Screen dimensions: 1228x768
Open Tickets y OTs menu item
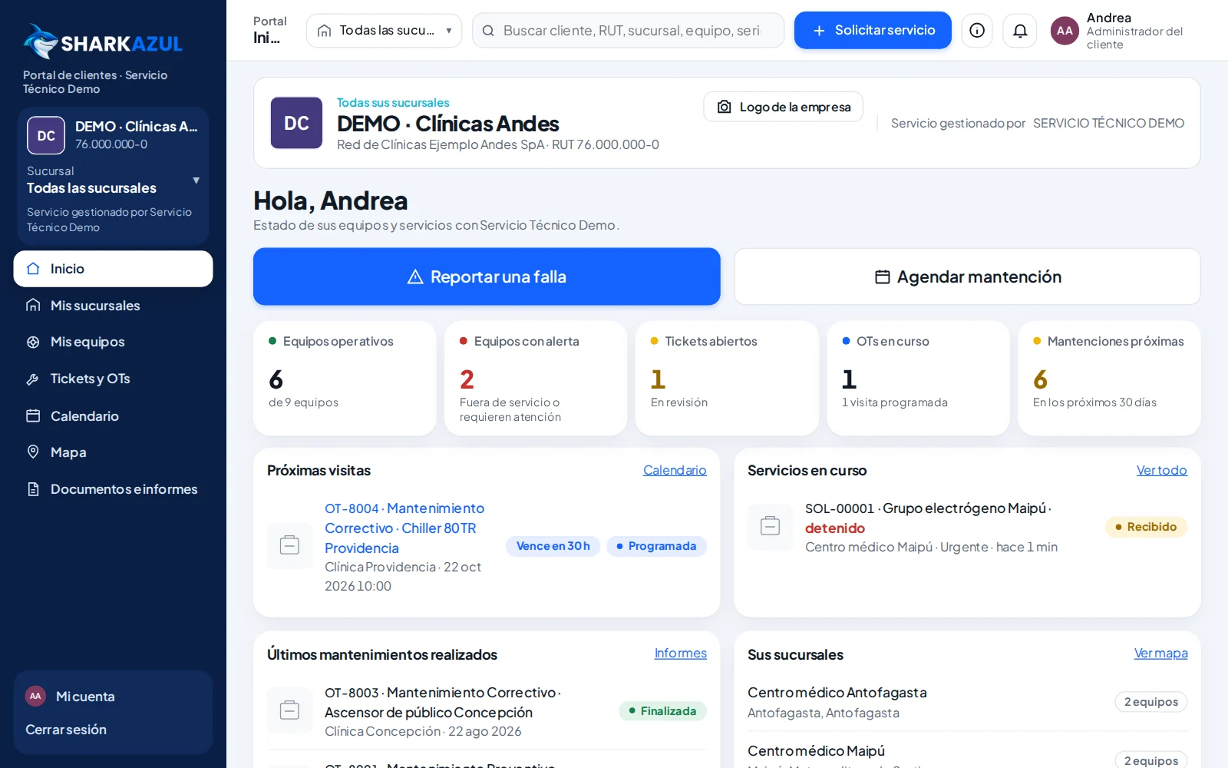tap(113, 379)
